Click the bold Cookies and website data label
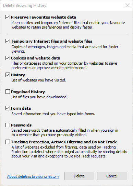This screenshot has height=186, width=133. tap(36, 58)
